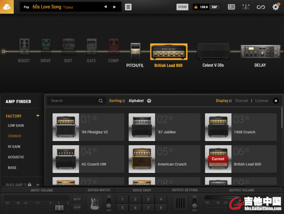Select the HI GAIN category
Screen dimensions: 284x214
point(14,147)
